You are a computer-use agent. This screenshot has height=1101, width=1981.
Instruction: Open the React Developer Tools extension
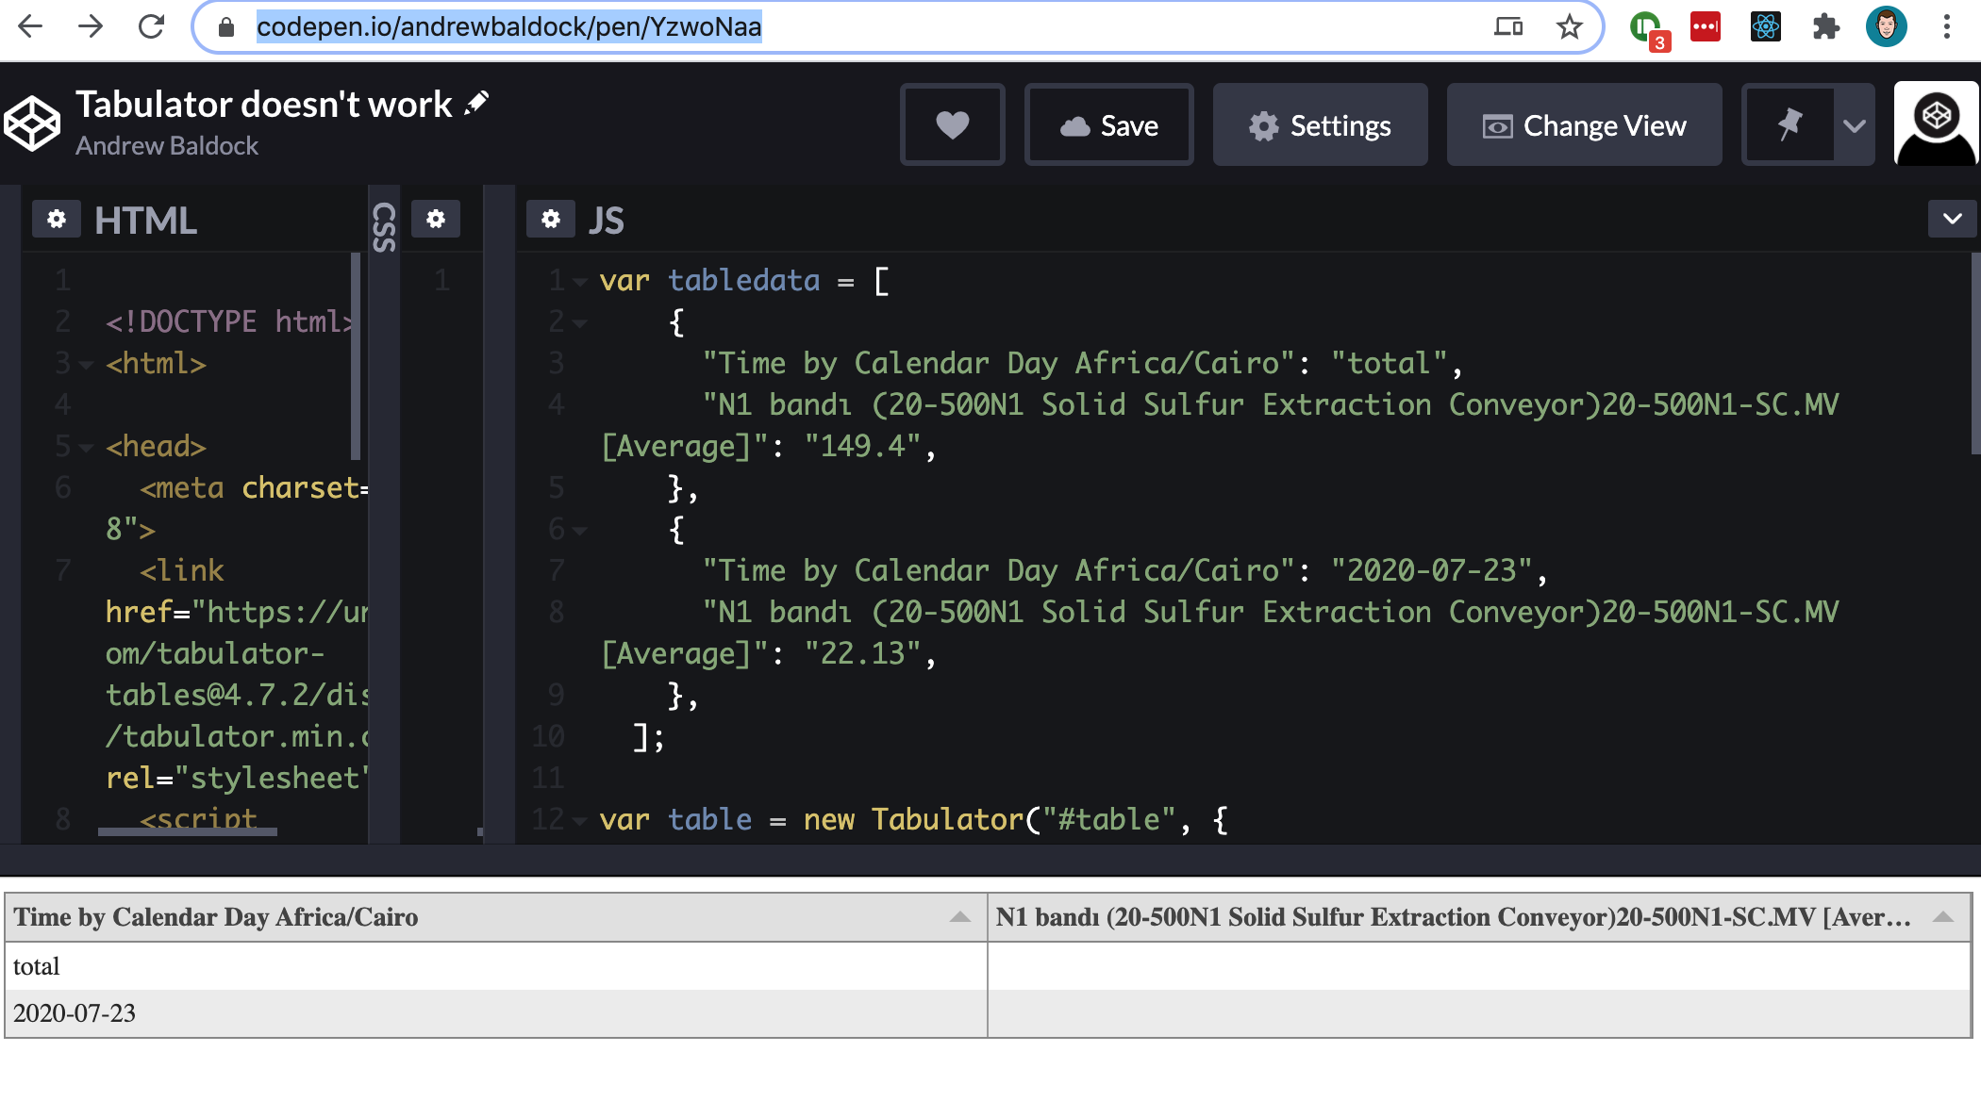[1765, 26]
